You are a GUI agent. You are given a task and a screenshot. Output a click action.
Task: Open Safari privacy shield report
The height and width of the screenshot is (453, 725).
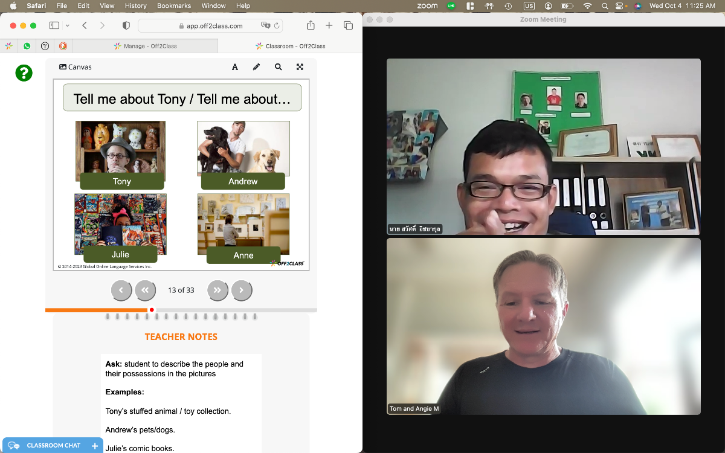(126, 25)
